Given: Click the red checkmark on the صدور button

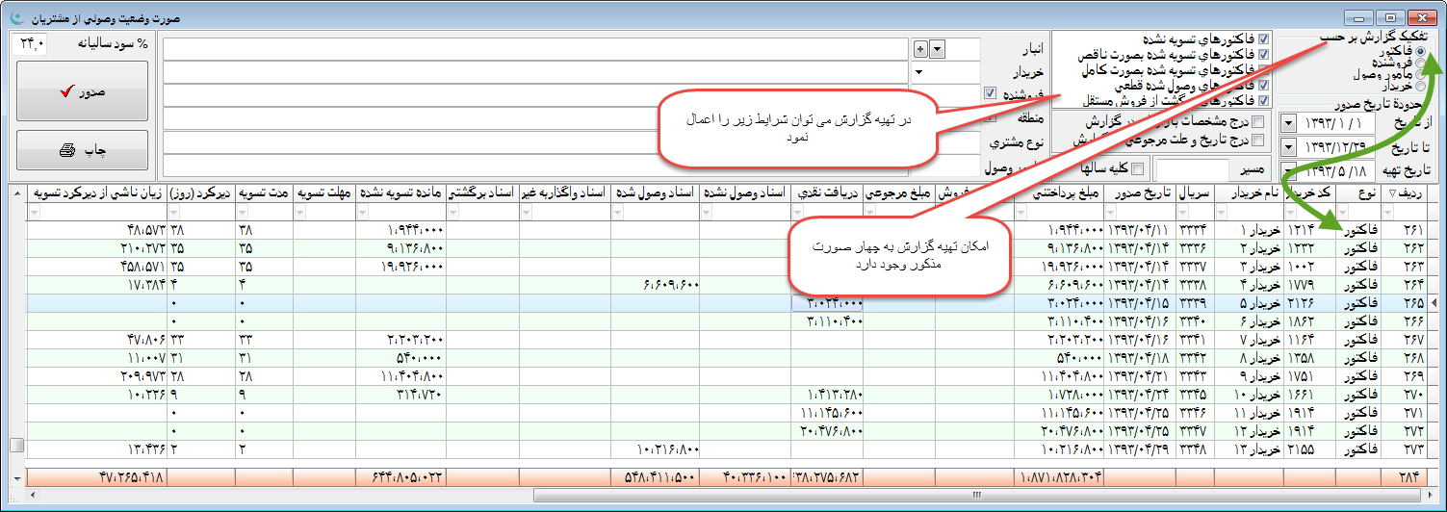Looking at the screenshot, I should tap(66, 92).
